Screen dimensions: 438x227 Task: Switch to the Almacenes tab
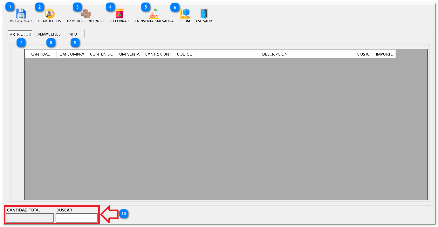(x=49, y=34)
